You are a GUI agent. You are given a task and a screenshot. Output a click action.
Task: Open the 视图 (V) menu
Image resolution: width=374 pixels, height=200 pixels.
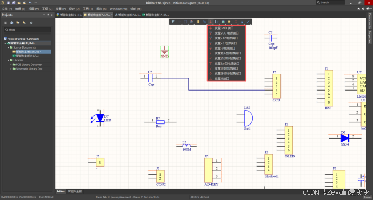pos(34,9)
